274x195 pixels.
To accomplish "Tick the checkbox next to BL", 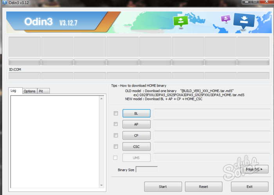I will pos(116,113).
